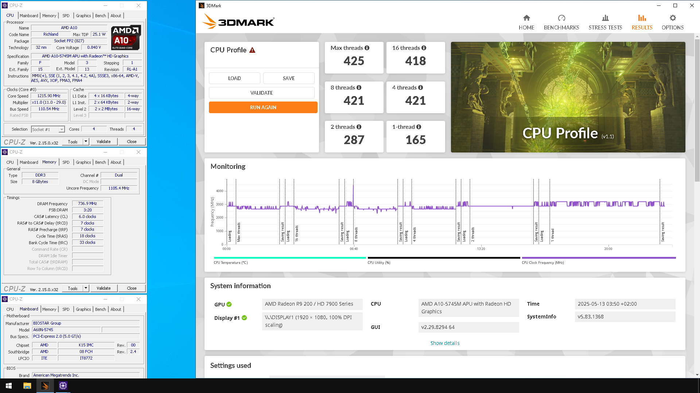This screenshot has width=700, height=393.
Task: Click the CPU Profile preview image
Action: tap(568, 97)
